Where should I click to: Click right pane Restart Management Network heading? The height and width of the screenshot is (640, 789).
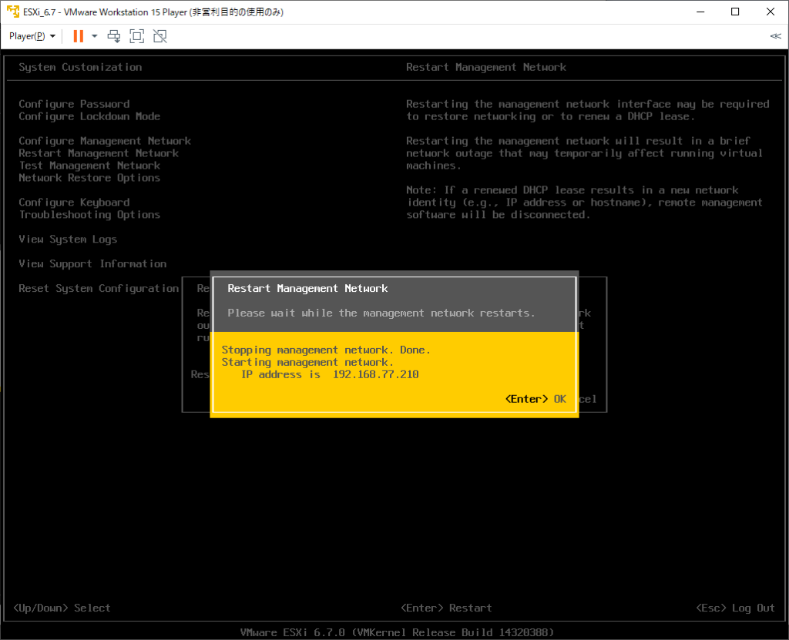tap(486, 67)
